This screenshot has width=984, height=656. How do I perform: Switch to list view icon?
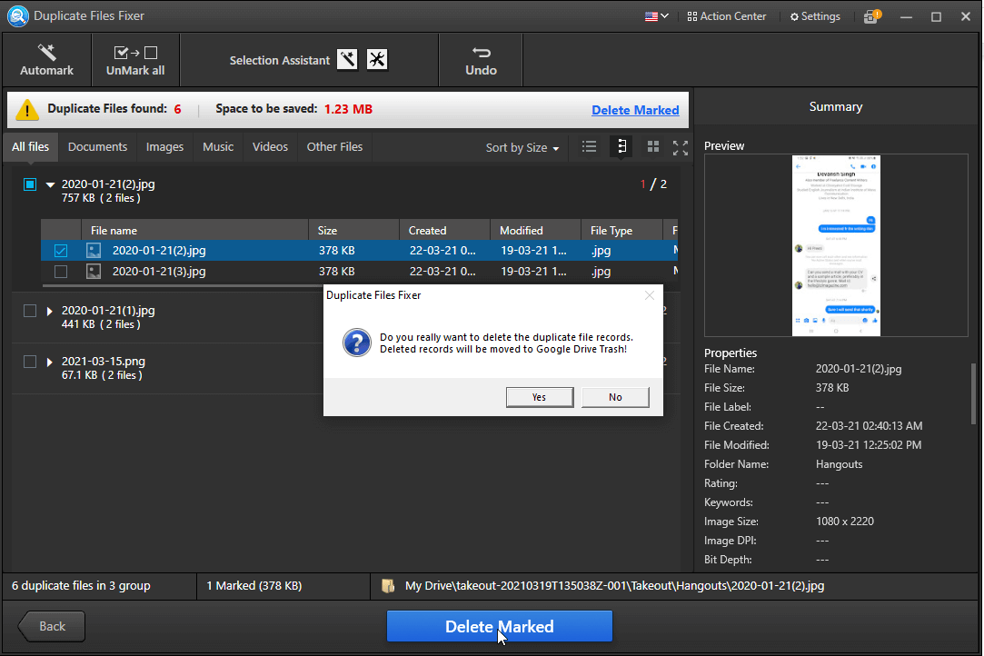pos(589,146)
